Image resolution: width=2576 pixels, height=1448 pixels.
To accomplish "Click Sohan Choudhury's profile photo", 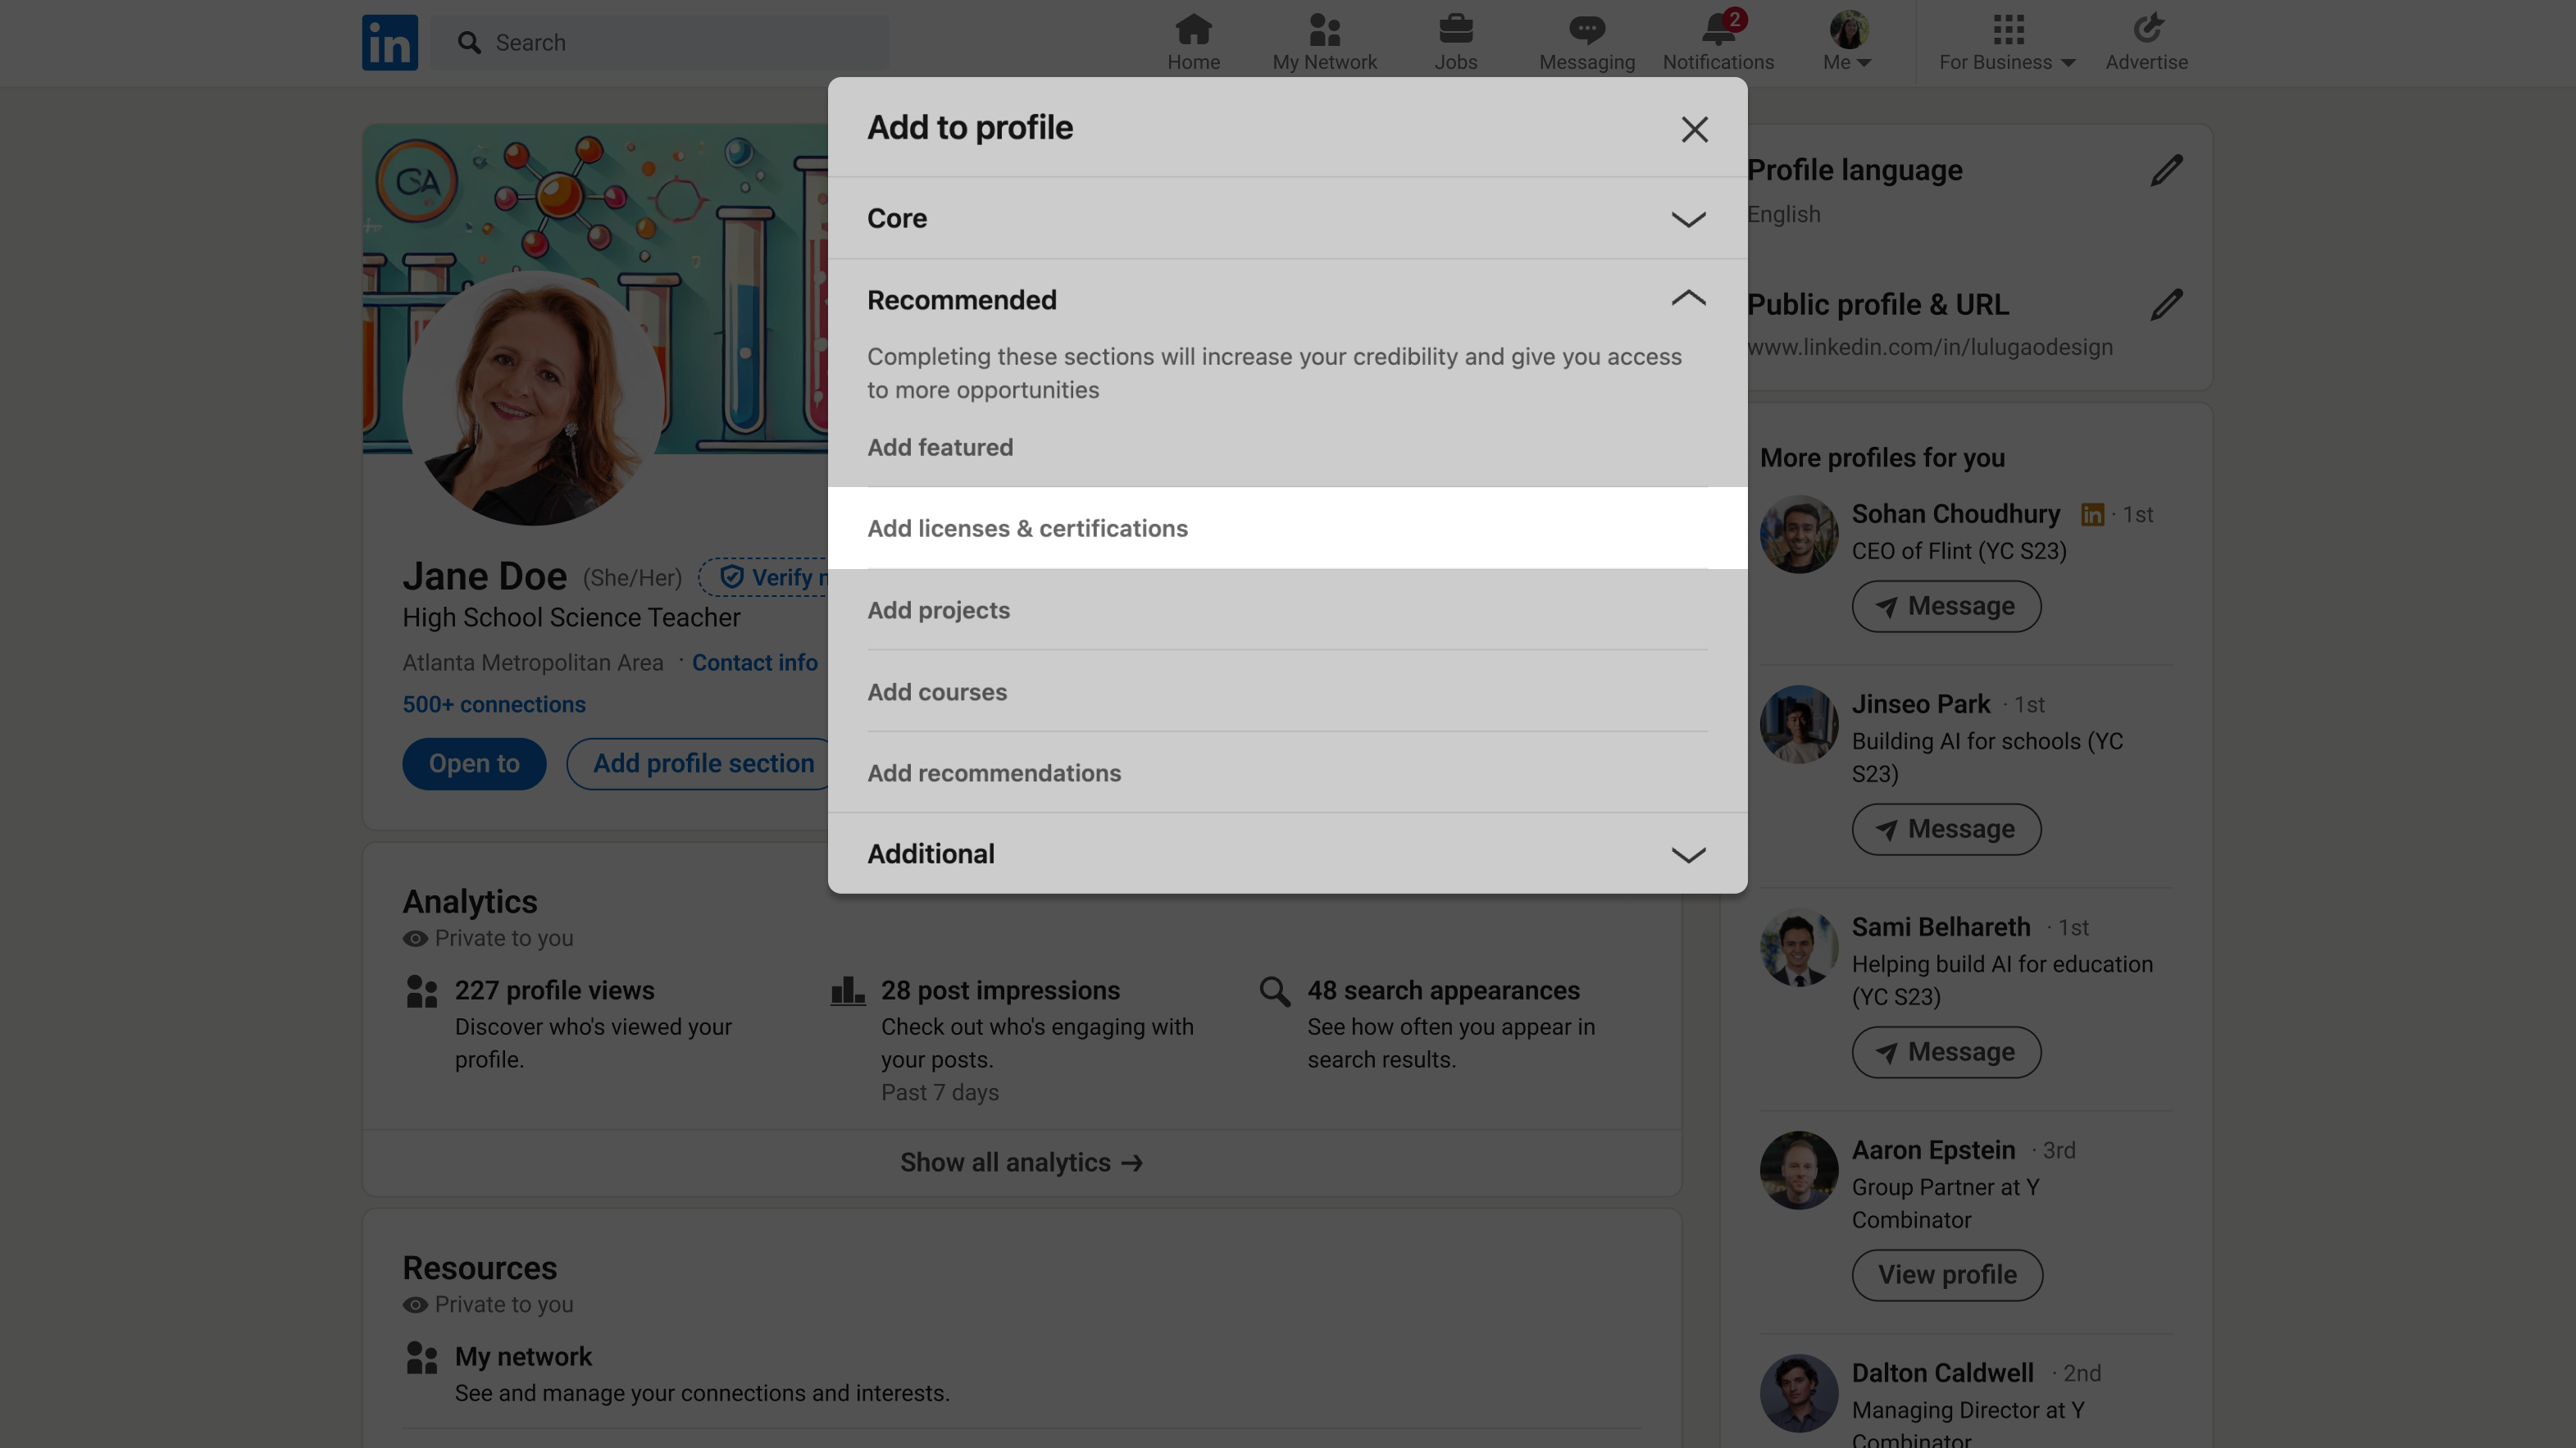I will pyautogui.click(x=1798, y=534).
